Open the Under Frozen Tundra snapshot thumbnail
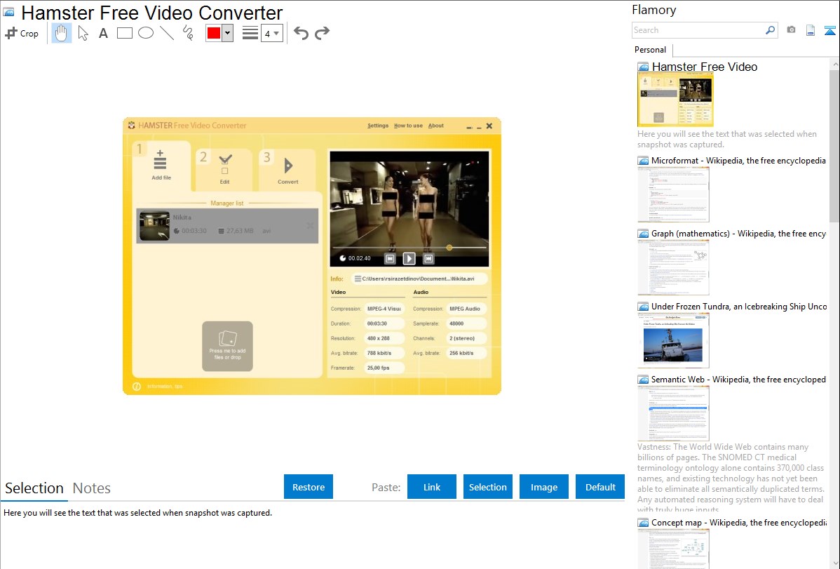 673,340
